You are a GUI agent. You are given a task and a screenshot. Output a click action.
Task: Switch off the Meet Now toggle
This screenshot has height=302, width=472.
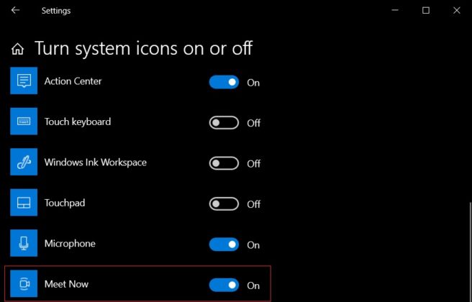(224, 285)
